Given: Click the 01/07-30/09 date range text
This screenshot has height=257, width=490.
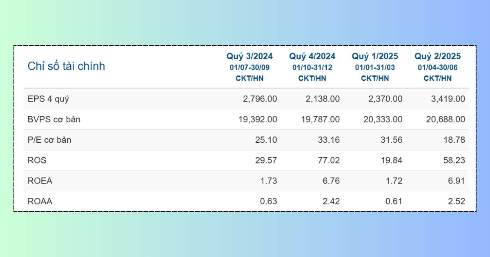Looking at the screenshot, I should tap(249, 68).
